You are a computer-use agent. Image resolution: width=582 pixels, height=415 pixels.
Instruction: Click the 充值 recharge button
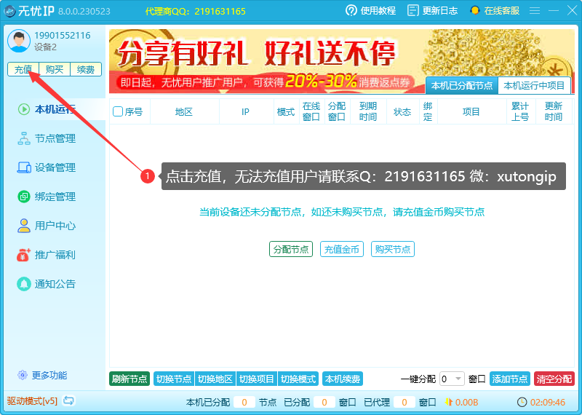pyautogui.click(x=23, y=69)
